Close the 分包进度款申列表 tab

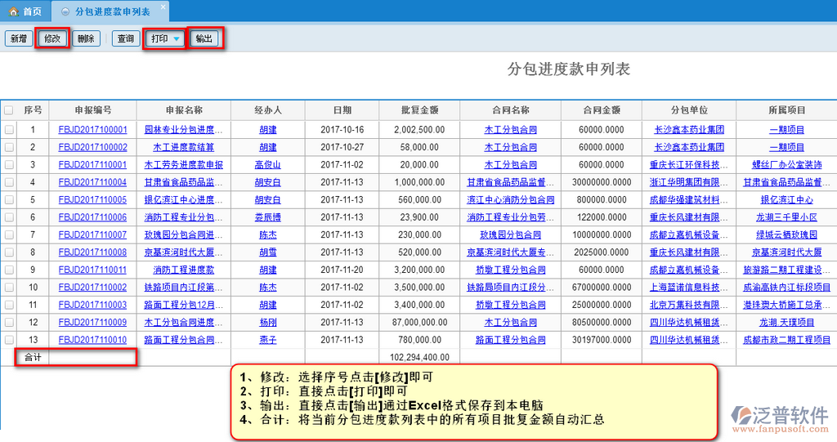pyautogui.click(x=163, y=7)
